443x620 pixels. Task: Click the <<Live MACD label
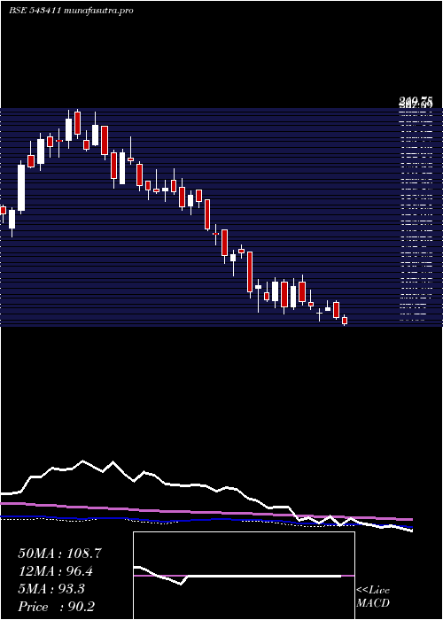pos(373,597)
